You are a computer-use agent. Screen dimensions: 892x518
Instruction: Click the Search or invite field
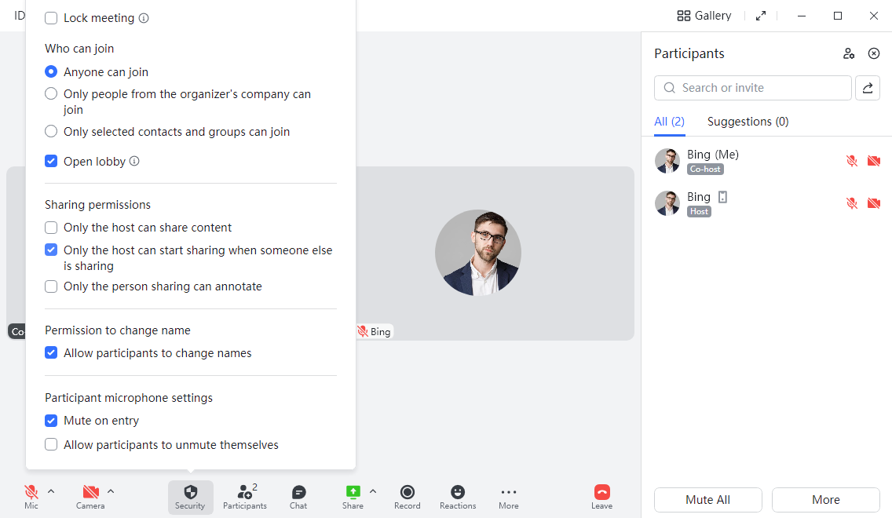pyautogui.click(x=752, y=88)
